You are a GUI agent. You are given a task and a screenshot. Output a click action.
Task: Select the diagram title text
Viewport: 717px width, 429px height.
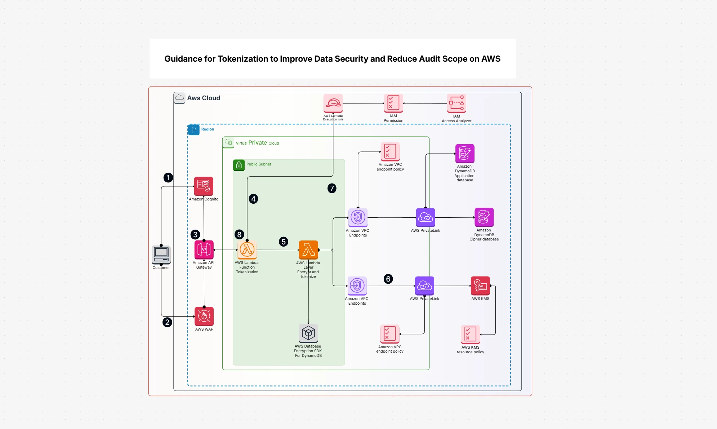pos(333,59)
